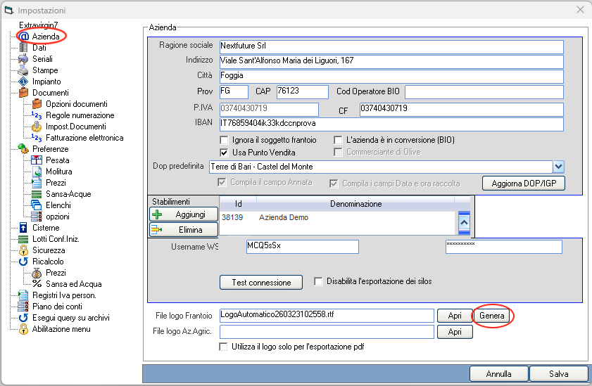Click the Cod Operatore BIO field
The height and width of the screenshot is (386, 592).
[x=484, y=92]
